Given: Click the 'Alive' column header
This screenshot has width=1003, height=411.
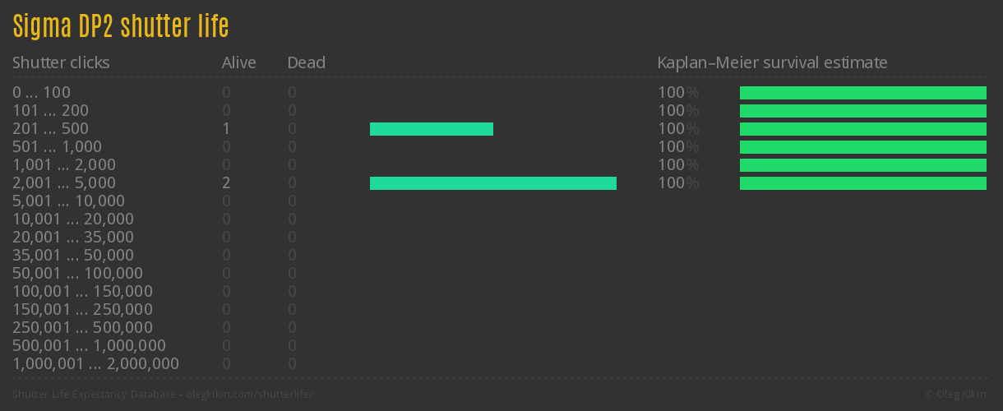Looking at the screenshot, I should tap(238, 62).
